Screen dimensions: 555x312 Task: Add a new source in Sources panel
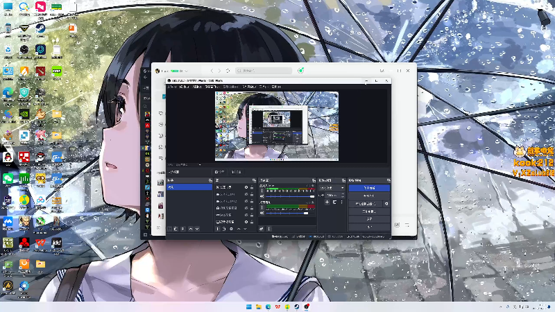[x=218, y=229]
